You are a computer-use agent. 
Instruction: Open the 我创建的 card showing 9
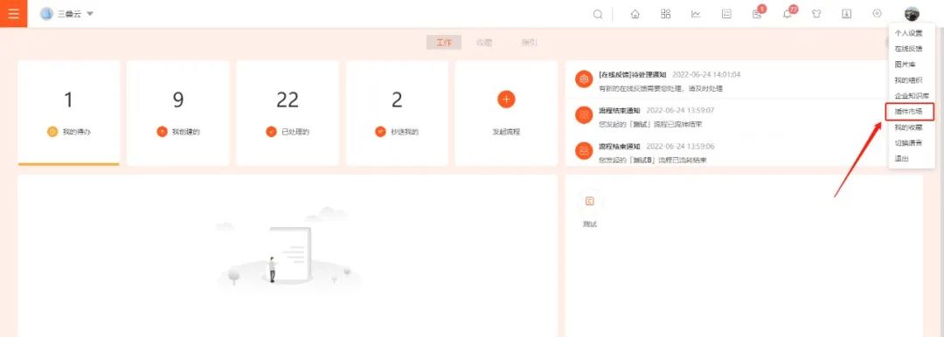(x=178, y=113)
